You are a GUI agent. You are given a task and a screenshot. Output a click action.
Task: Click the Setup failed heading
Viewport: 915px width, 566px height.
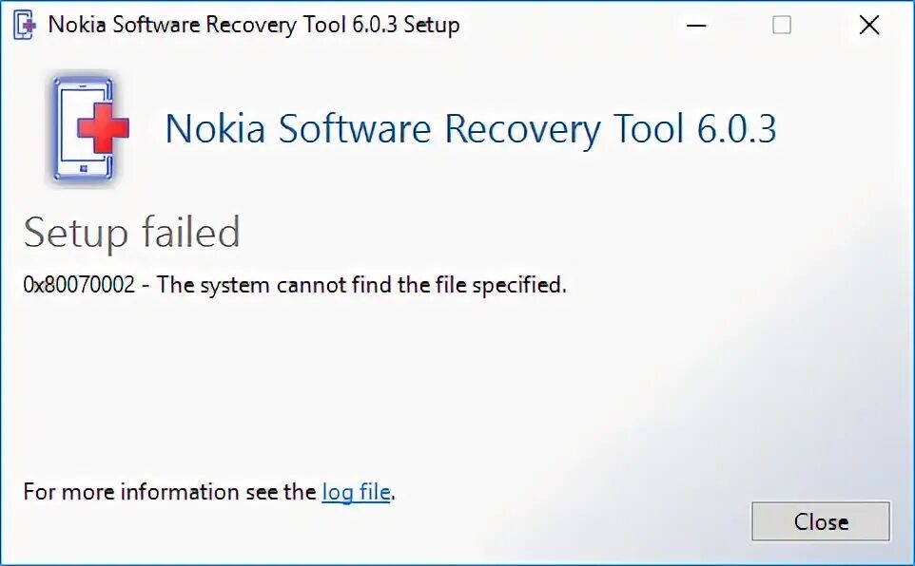(131, 233)
